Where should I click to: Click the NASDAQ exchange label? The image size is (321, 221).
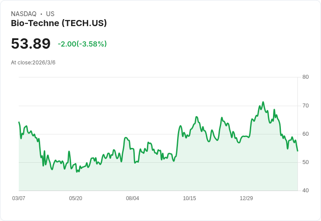coord(24,14)
